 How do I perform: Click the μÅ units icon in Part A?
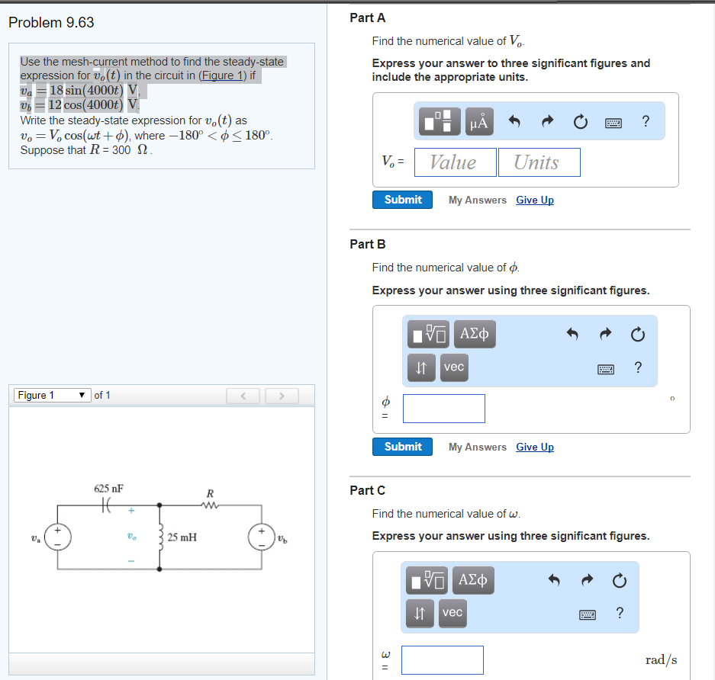click(479, 120)
